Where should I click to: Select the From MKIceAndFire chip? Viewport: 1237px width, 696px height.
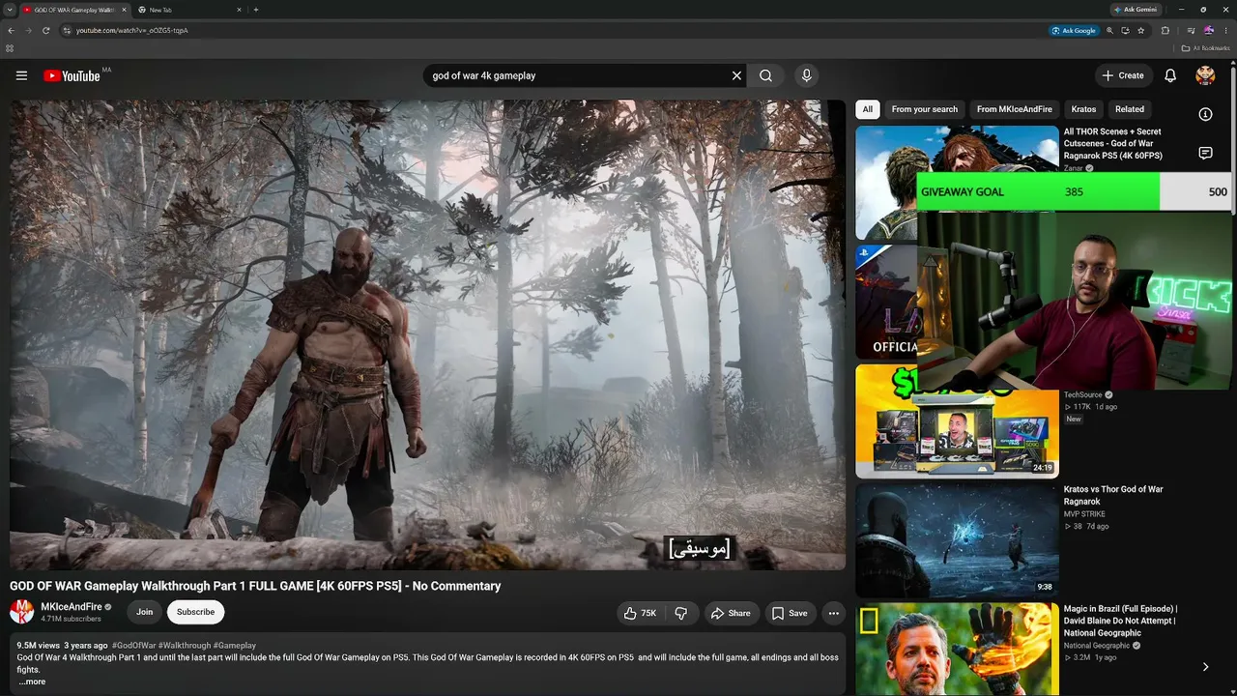tap(1015, 109)
